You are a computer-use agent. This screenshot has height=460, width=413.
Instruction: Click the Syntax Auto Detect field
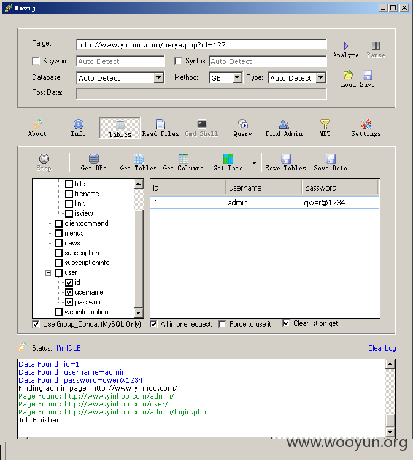tap(268, 61)
